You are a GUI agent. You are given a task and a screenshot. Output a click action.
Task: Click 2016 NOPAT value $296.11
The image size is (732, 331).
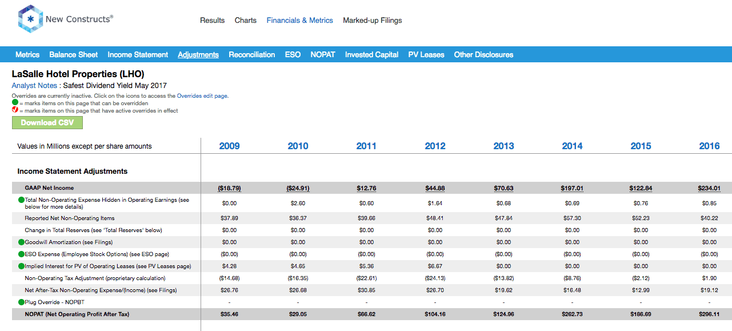point(709,314)
